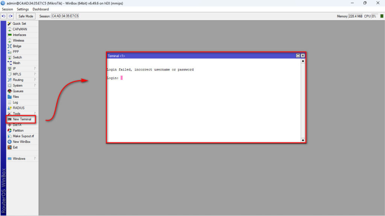The height and width of the screenshot is (216, 385).
Task: Click Make Supout.rif entry
Action: (23, 136)
